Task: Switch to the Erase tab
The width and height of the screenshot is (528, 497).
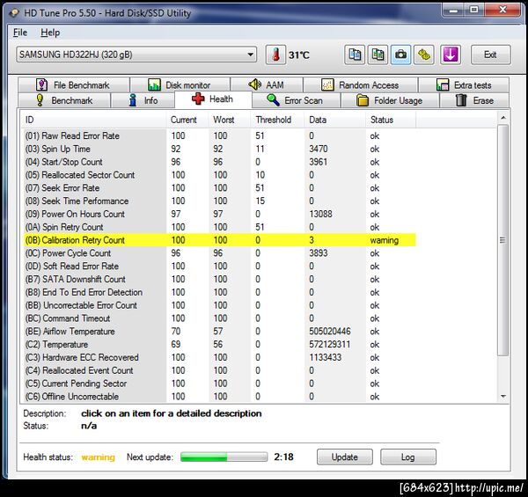Action: [x=474, y=100]
